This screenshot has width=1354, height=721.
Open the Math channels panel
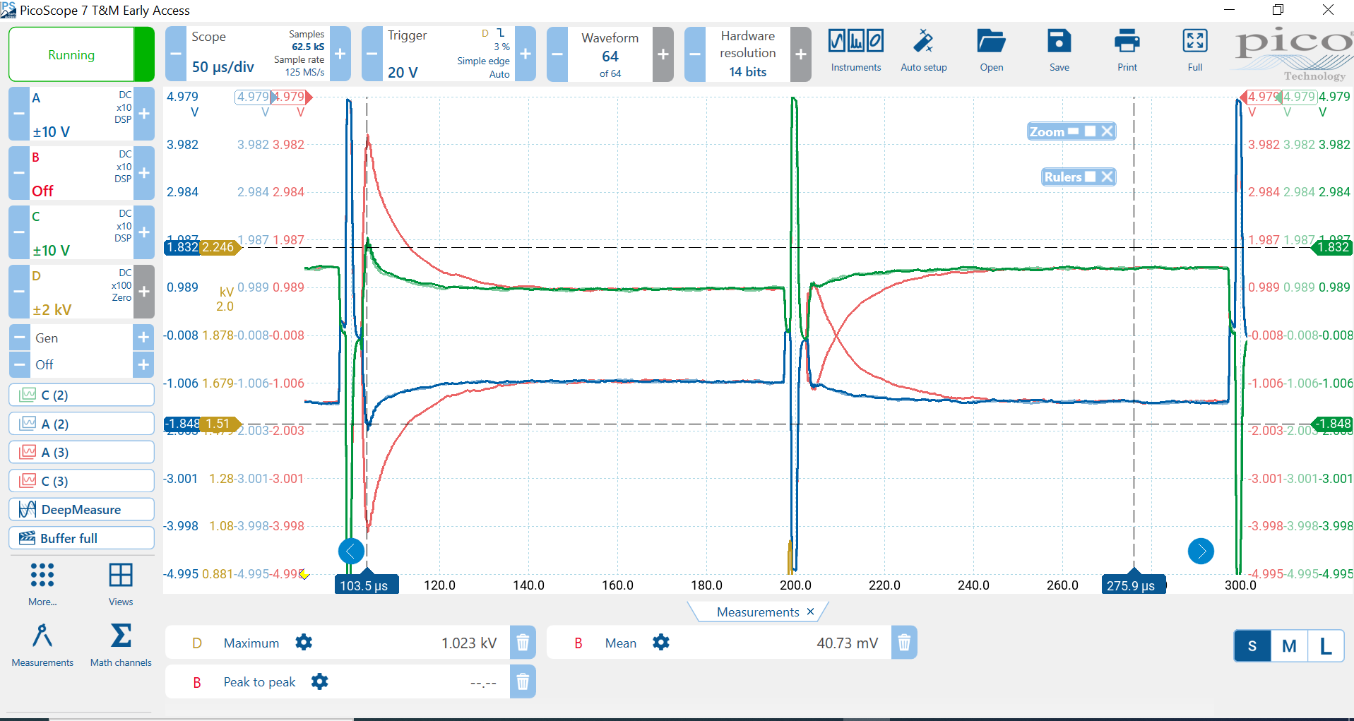click(x=121, y=643)
